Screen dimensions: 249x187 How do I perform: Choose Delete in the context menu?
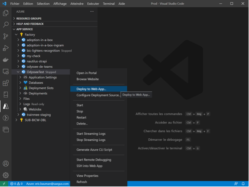point(99,123)
